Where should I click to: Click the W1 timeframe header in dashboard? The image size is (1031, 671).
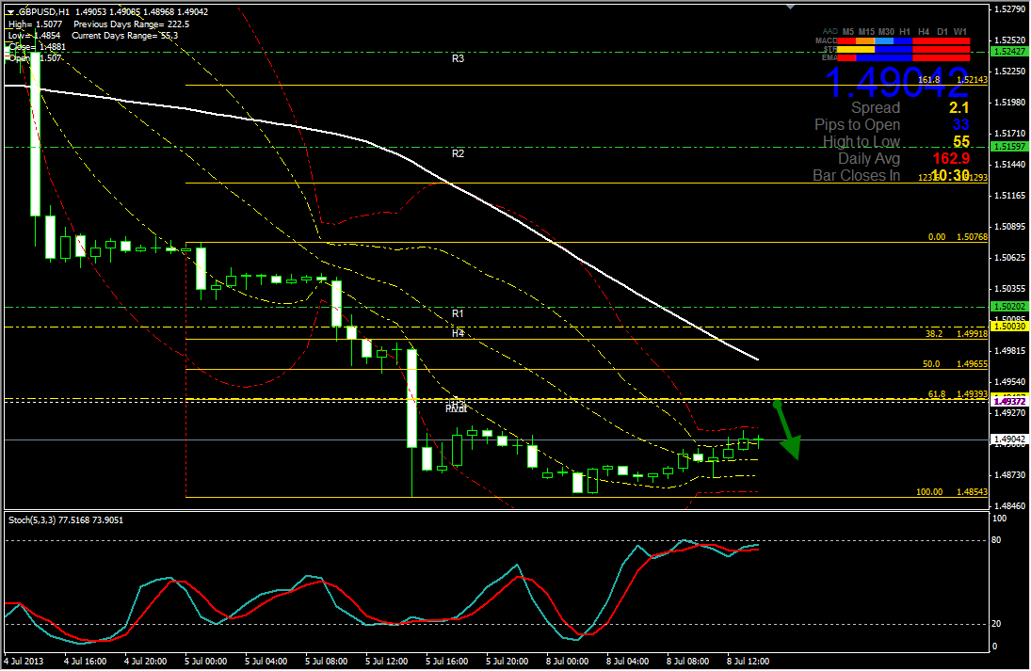pos(960,32)
